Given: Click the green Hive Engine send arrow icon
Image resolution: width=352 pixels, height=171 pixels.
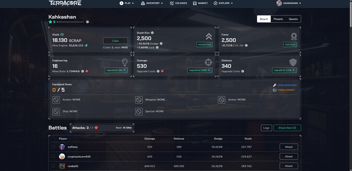Looking at the screenshot, I should click(86, 45).
